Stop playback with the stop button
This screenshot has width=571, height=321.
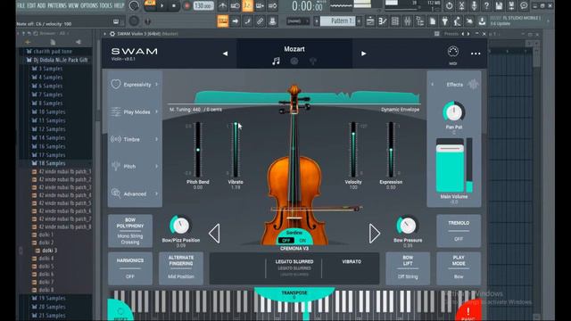pyautogui.click(x=174, y=5)
